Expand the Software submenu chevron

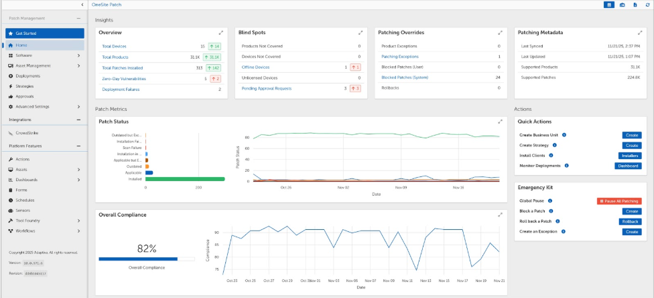(x=78, y=55)
